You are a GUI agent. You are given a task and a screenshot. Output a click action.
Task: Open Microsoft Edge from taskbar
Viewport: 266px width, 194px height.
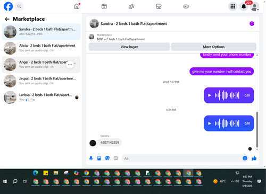[36, 173]
